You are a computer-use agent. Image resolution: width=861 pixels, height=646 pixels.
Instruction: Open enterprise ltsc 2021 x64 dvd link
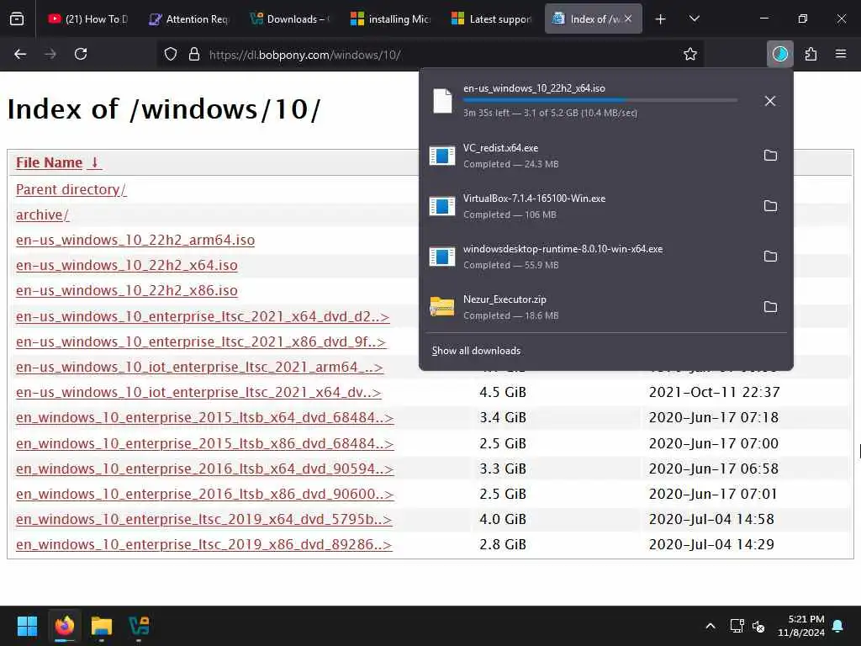tap(203, 317)
